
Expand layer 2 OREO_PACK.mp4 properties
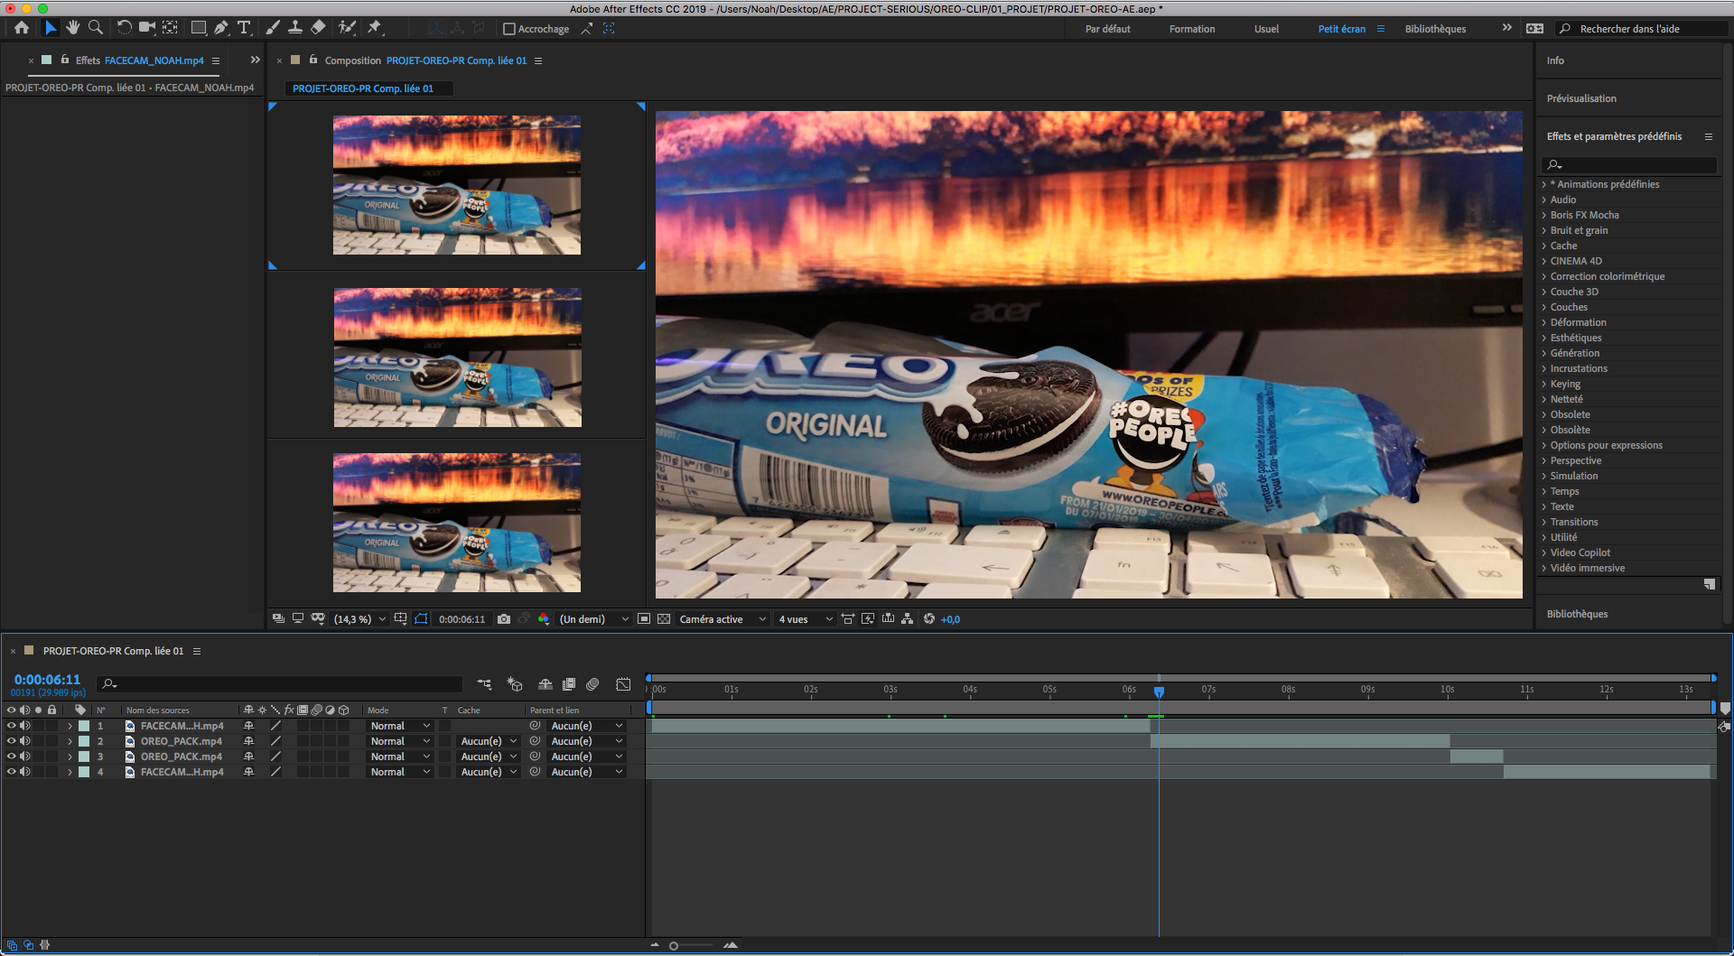click(70, 741)
